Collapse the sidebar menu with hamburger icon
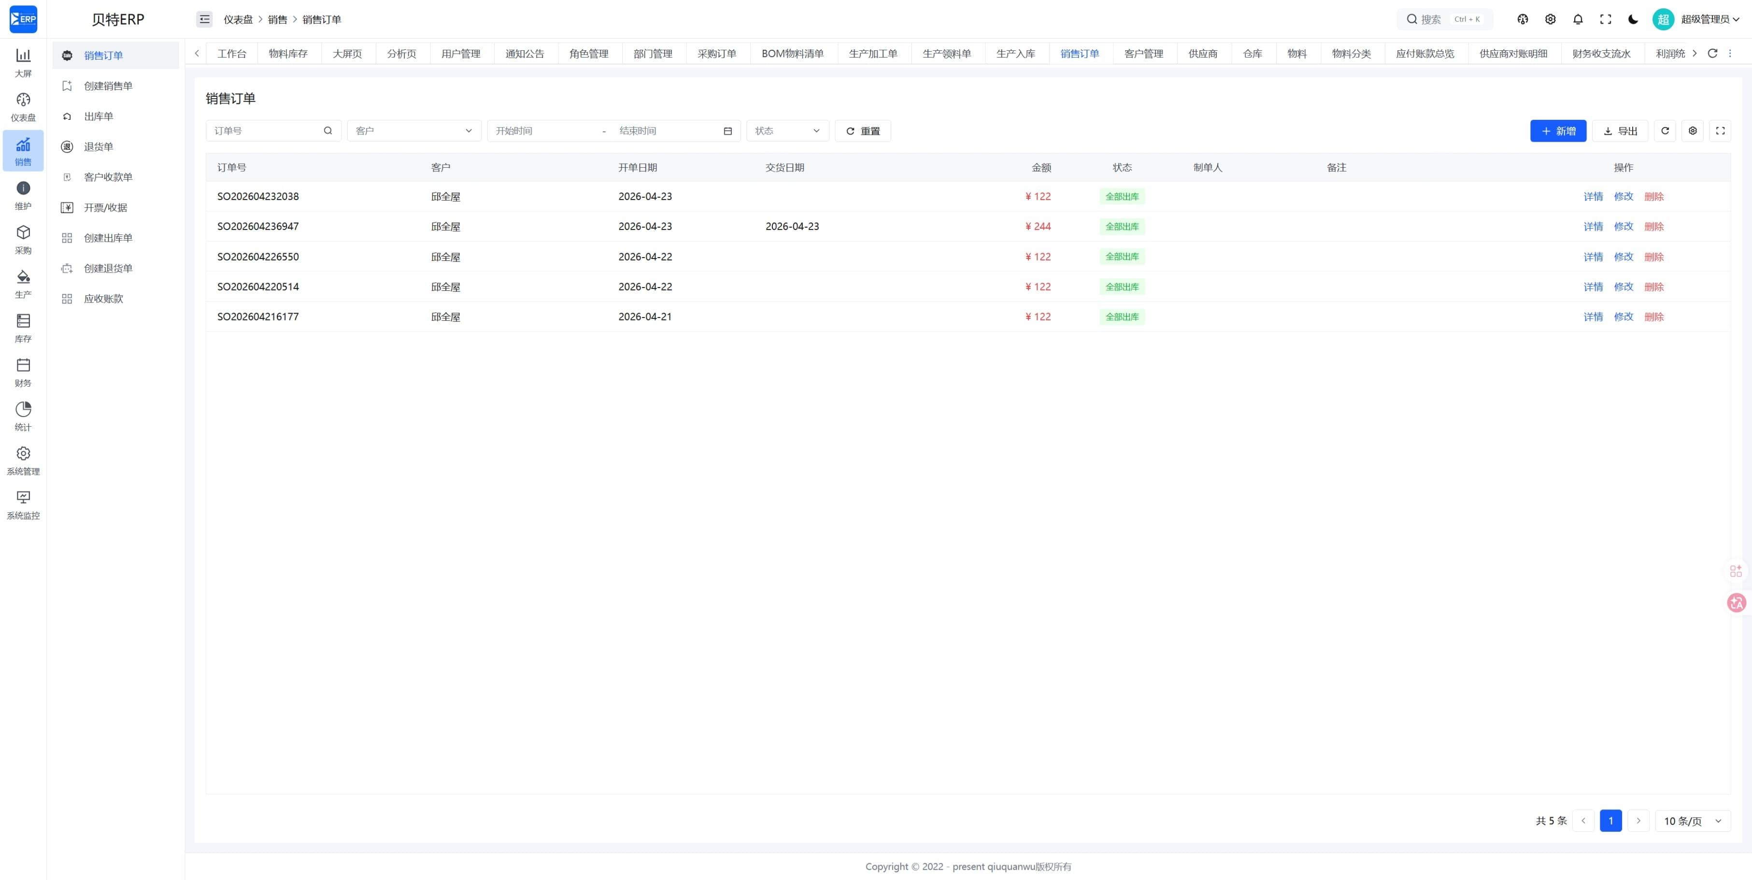 click(204, 19)
